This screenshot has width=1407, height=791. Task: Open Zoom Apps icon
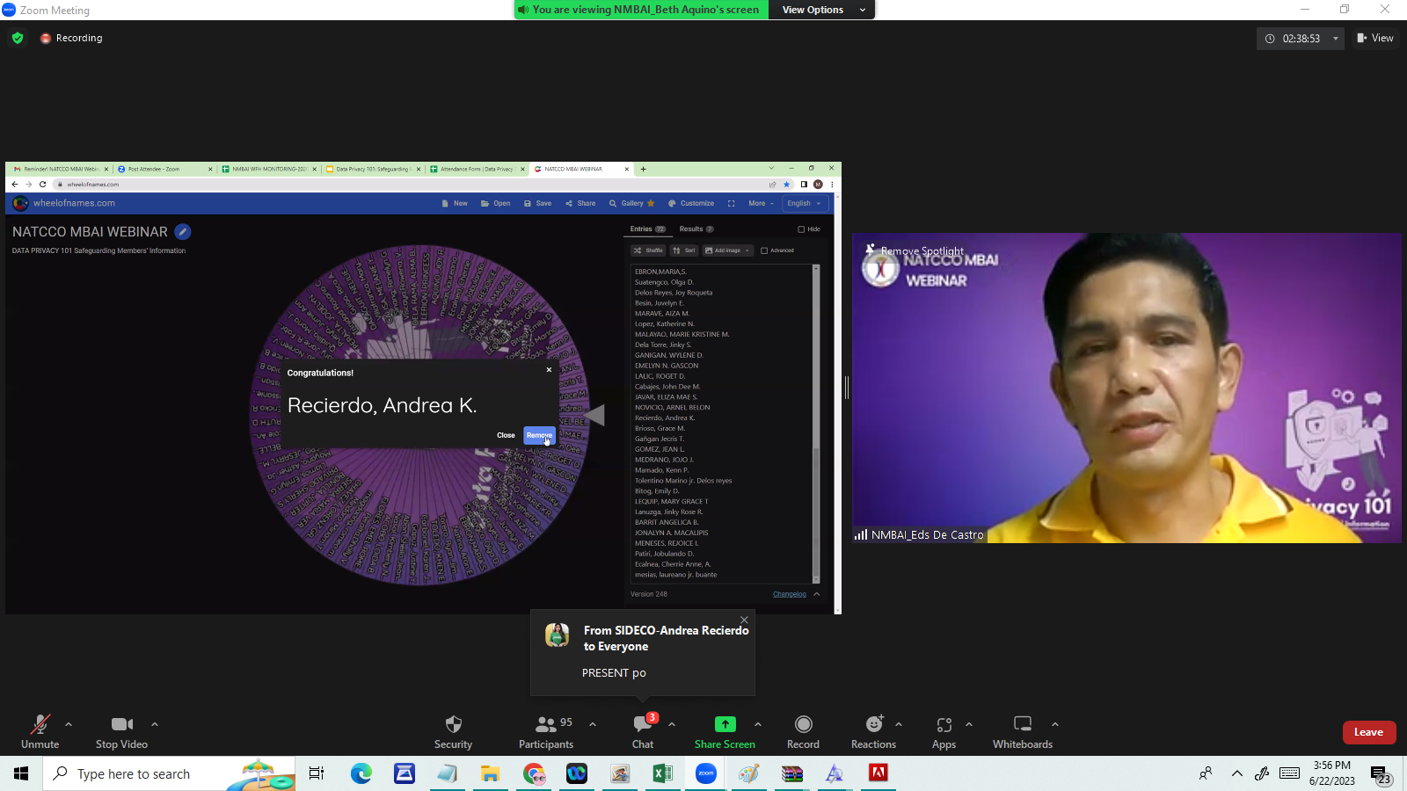[x=944, y=724]
